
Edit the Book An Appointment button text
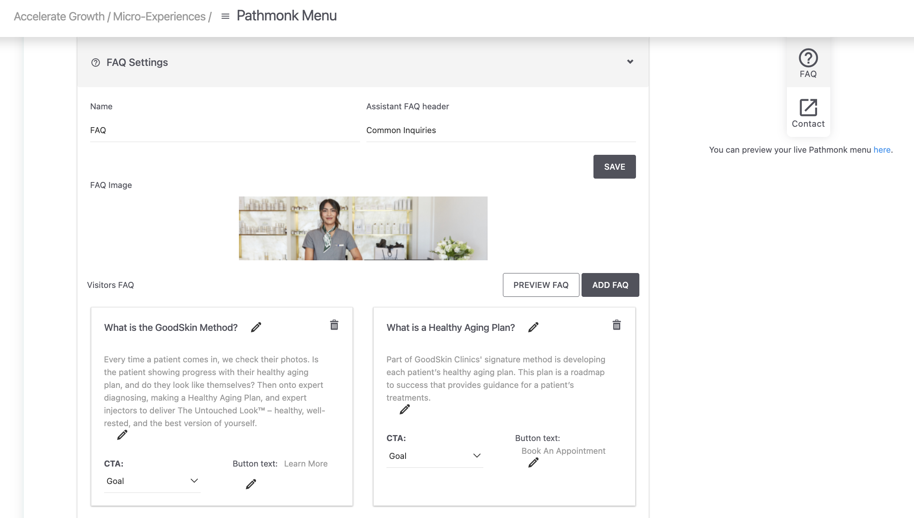[x=533, y=462]
